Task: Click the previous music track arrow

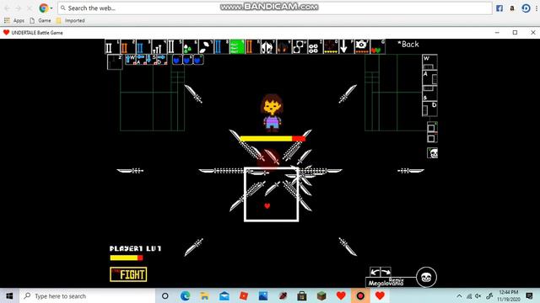Action: 375,272
